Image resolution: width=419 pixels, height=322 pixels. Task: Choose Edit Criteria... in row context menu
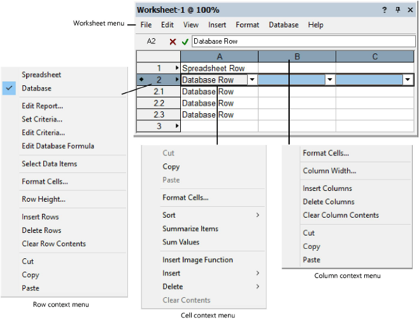[x=43, y=132]
